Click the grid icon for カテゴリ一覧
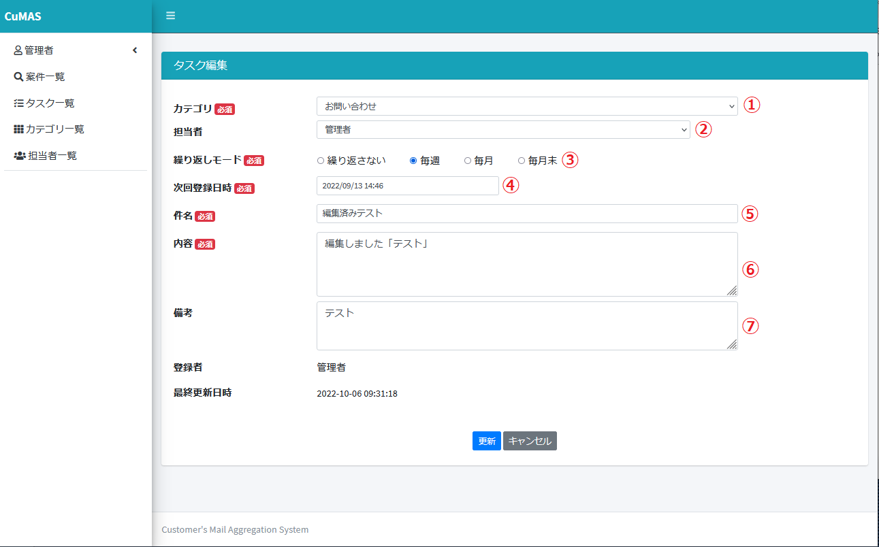Image resolution: width=879 pixels, height=547 pixels. coord(18,129)
